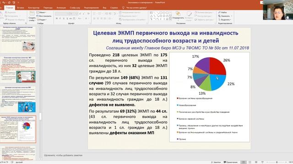Click the Найти find button

click(222, 12)
